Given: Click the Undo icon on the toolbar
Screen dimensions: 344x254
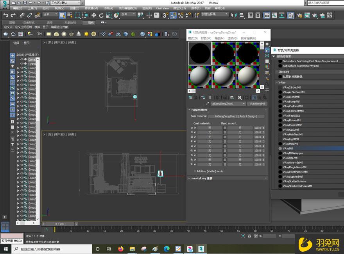Looking at the screenshot, I should pos(6,16).
